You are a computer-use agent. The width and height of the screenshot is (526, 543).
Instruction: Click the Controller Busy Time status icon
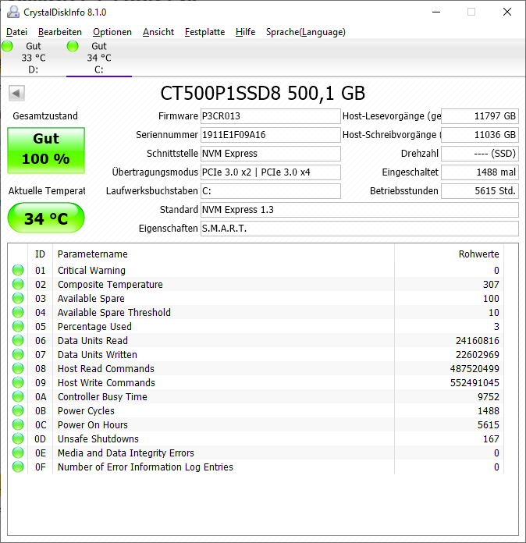click(x=18, y=396)
